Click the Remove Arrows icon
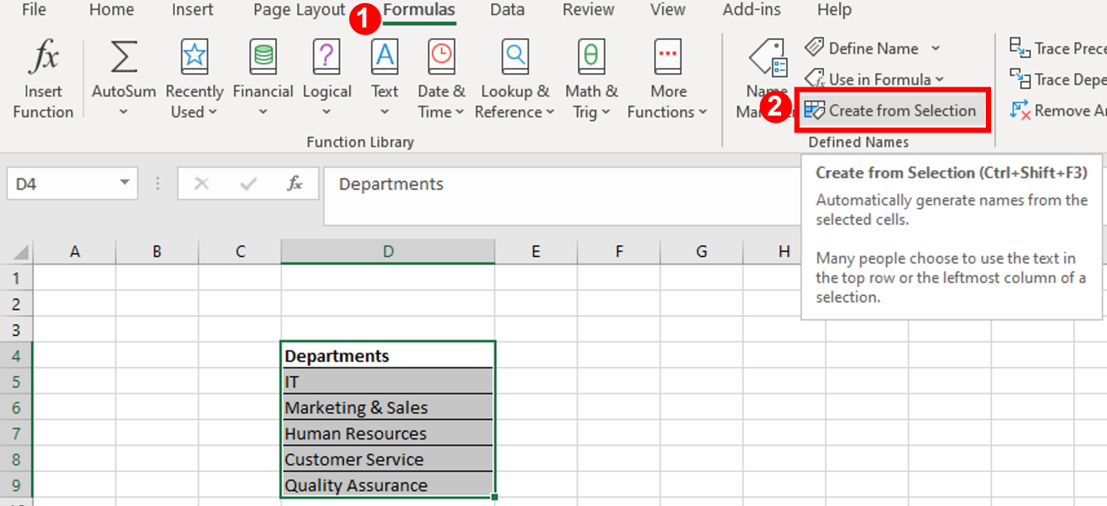Viewport: 1107px width, 506px height. click(x=1020, y=110)
